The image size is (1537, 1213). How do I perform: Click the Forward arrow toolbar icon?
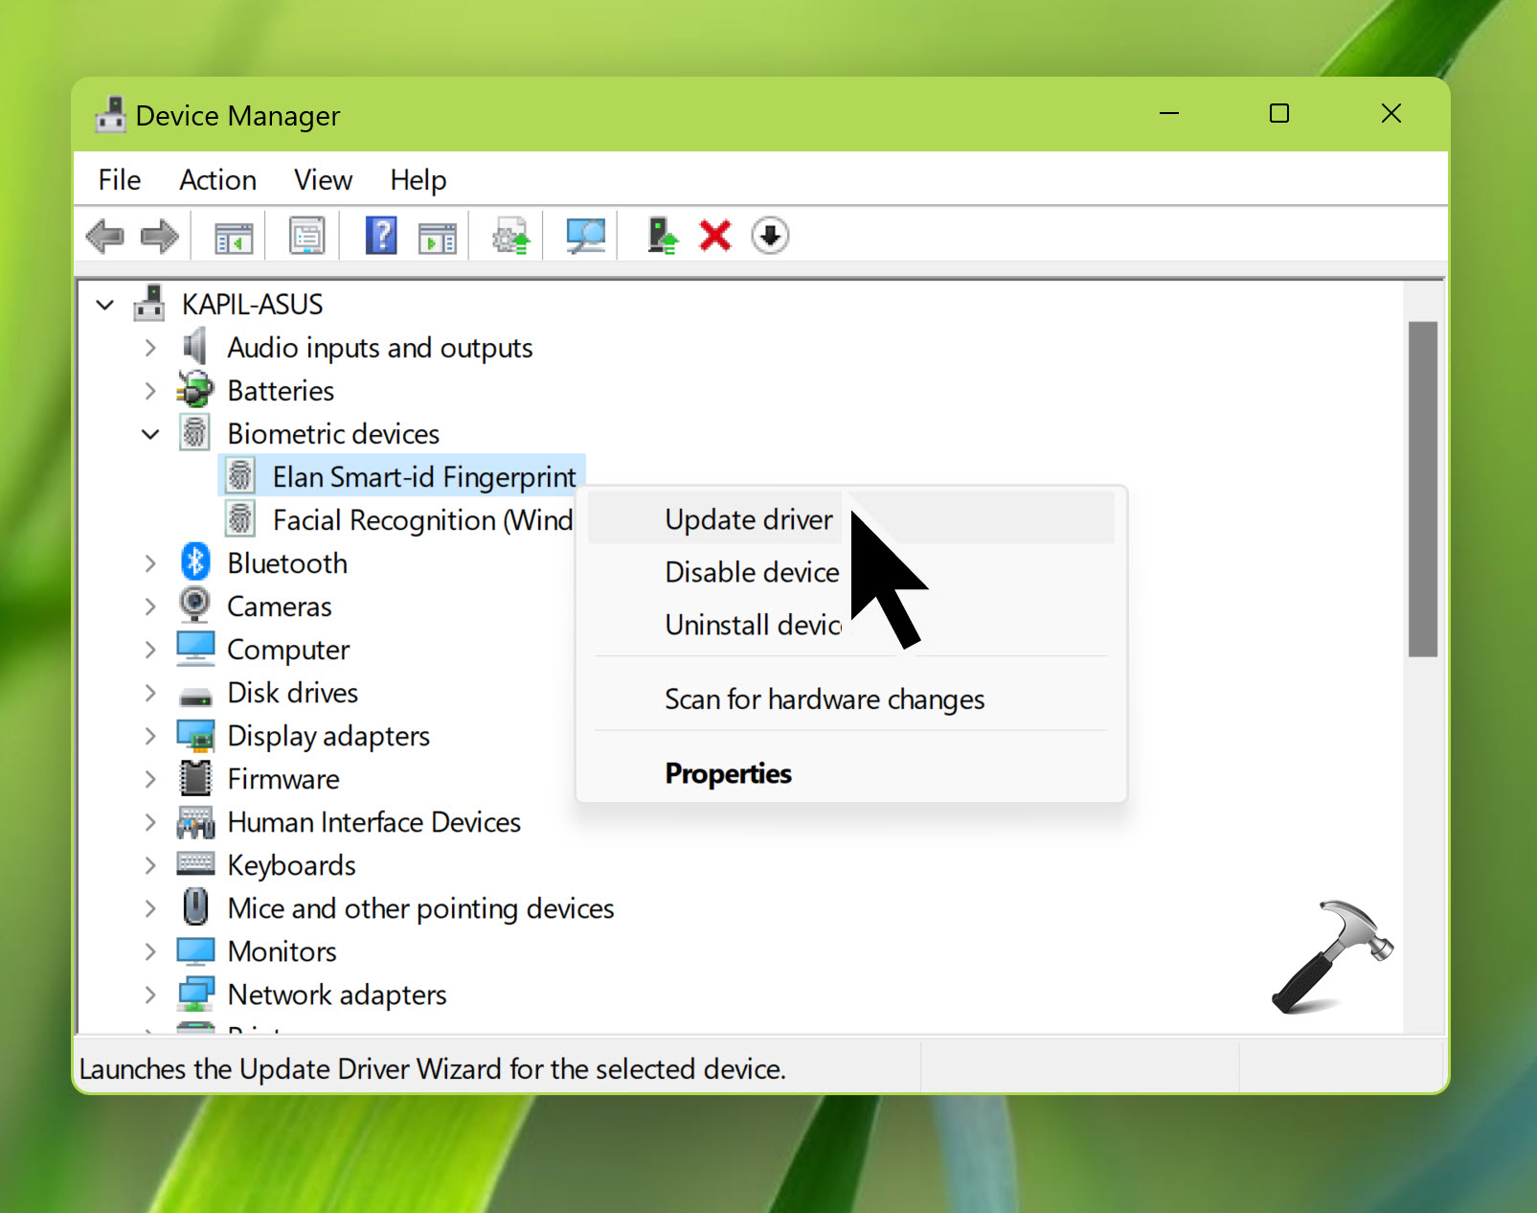coord(159,236)
